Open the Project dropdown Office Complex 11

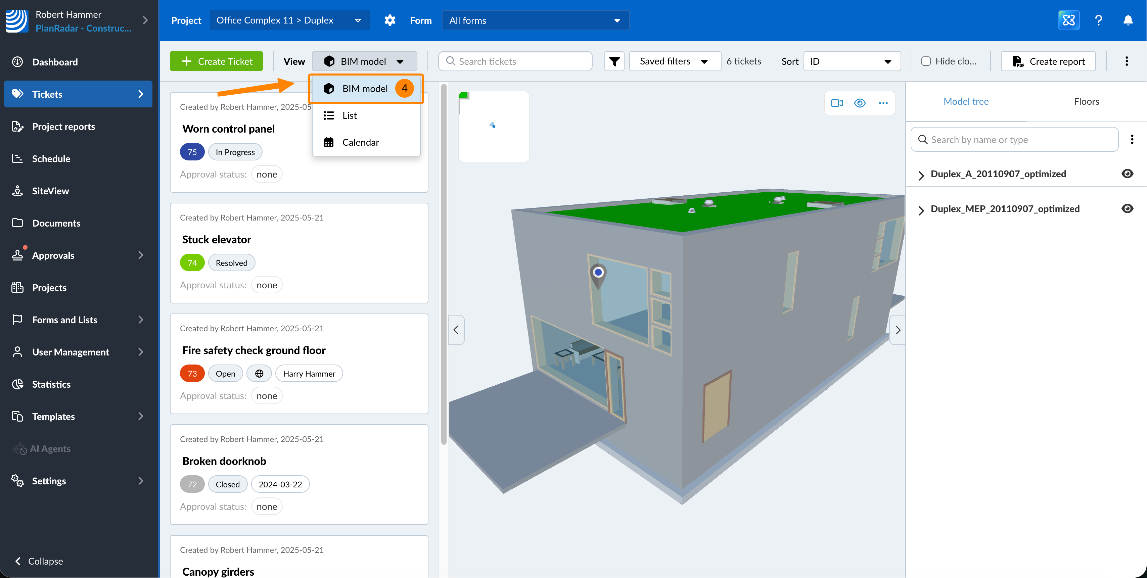coord(290,20)
